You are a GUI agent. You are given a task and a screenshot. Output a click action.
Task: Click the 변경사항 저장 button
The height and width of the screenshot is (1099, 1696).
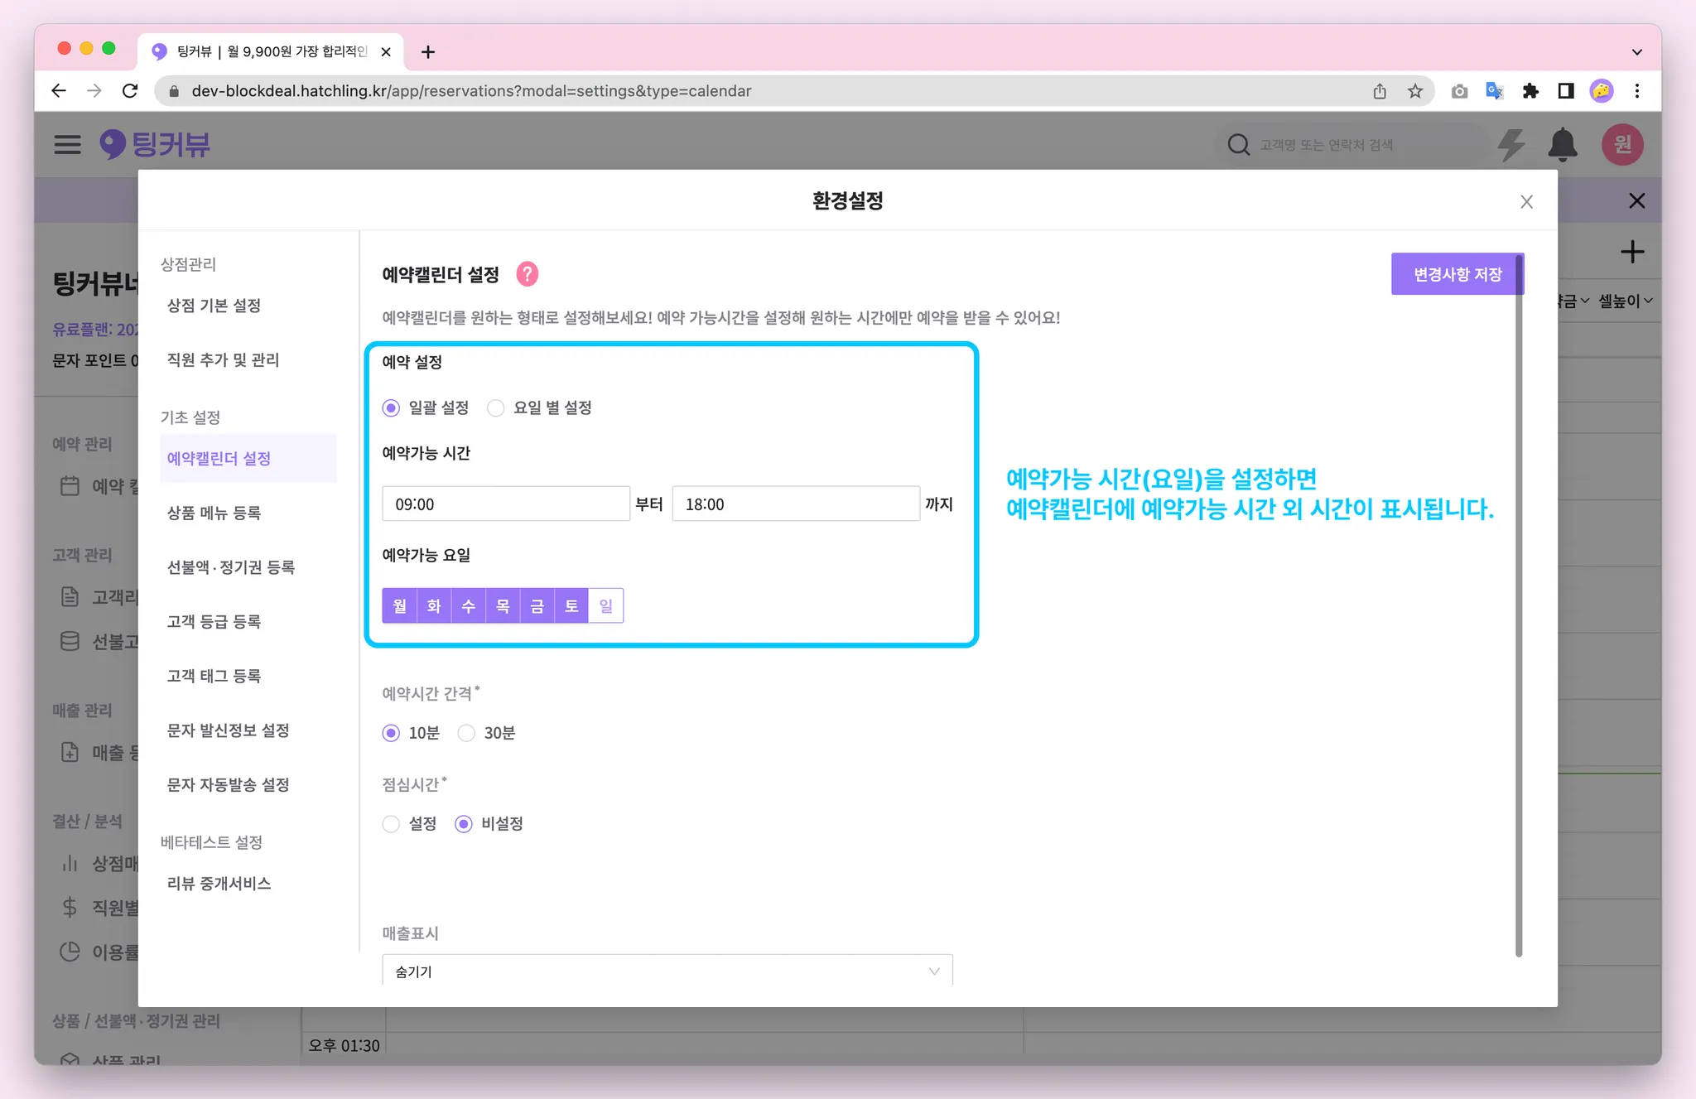point(1457,274)
